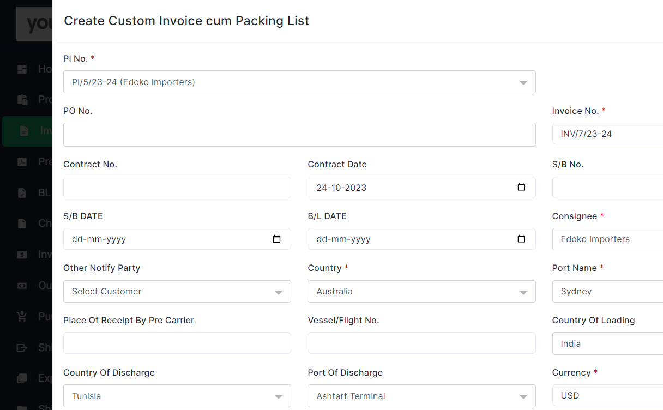Expand Port Of Discharge Ashtart Terminal dropdown

pyautogui.click(x=421, y=396)
